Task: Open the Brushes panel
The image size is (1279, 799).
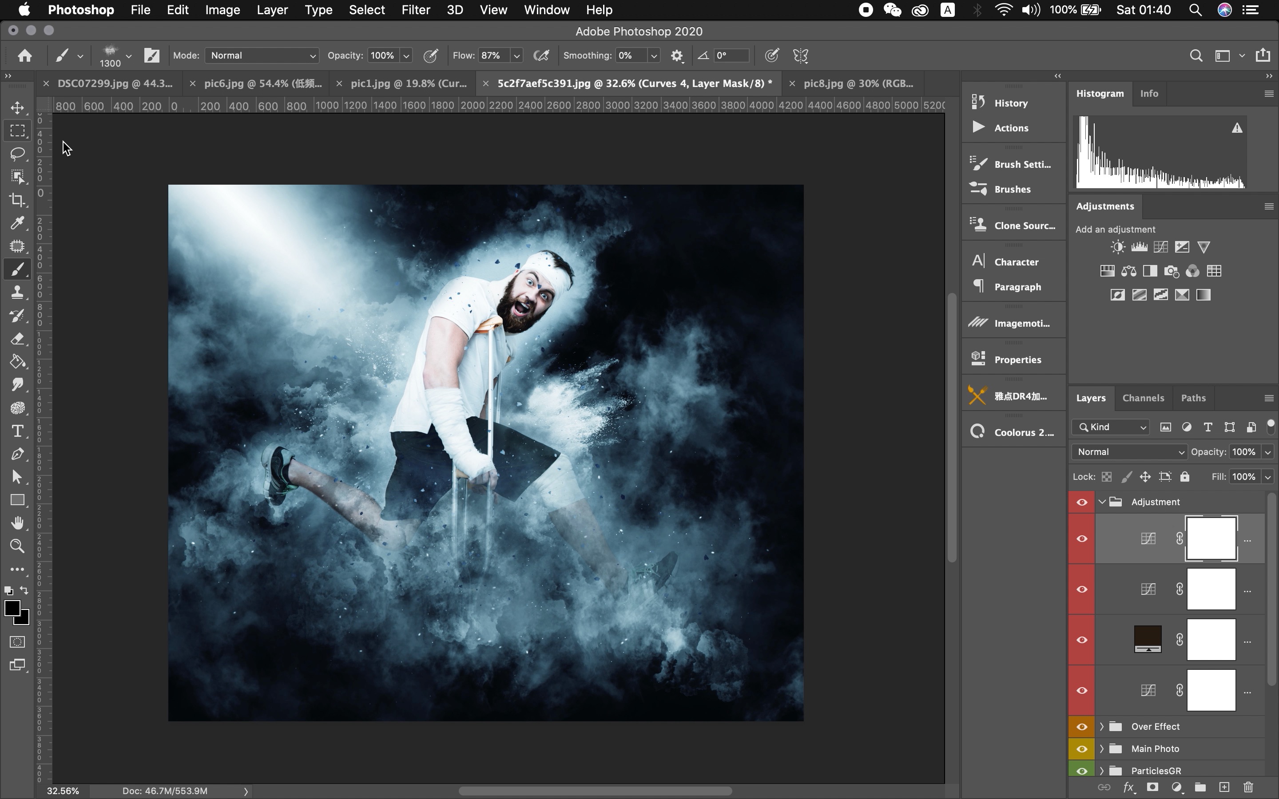Action: coord(1012,189)
